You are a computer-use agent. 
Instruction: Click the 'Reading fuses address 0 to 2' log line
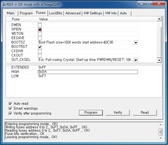(x=47, y=130)
